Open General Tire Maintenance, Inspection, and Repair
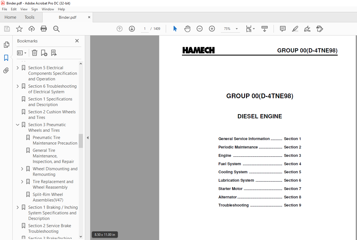Screen dimensions: 357x240 [53, 156]
